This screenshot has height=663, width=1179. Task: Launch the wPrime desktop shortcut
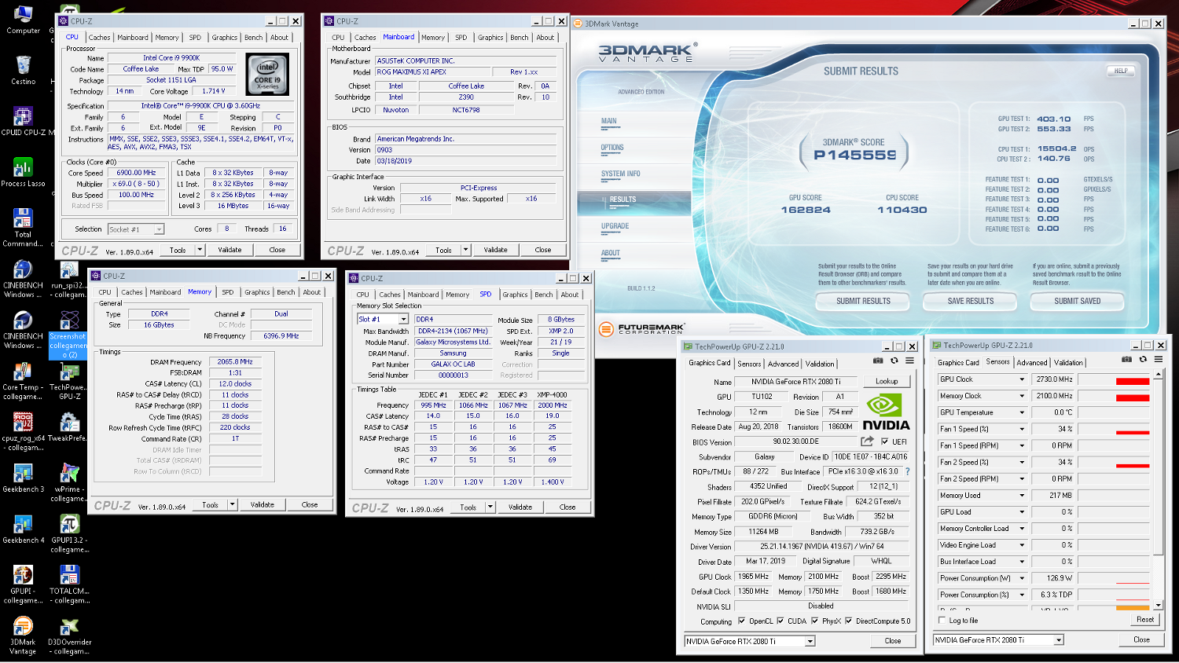pyautogui.click(x=69, y=483)
